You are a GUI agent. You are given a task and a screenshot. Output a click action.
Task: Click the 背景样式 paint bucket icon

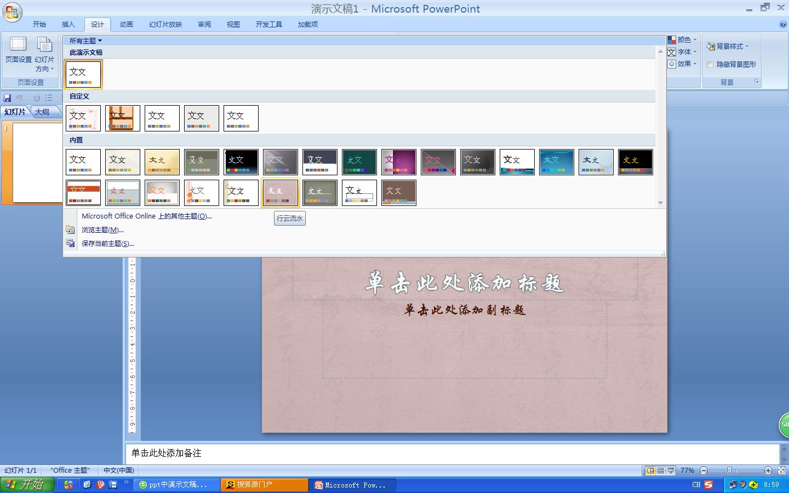(x=711, y=46)
